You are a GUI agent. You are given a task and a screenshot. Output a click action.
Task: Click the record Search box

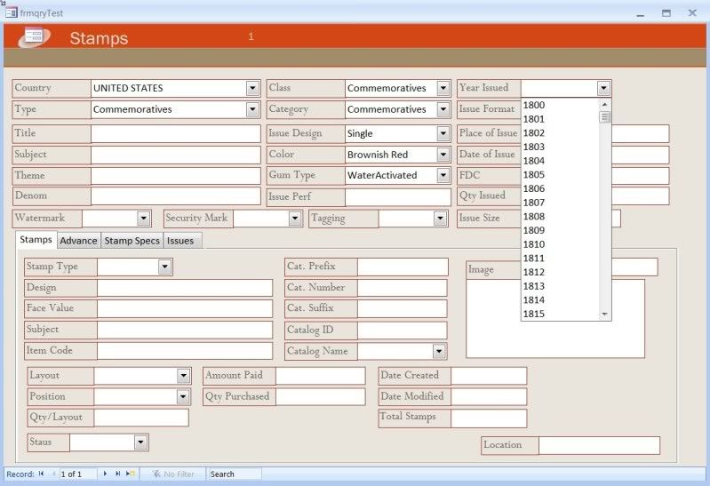point(234,474)
